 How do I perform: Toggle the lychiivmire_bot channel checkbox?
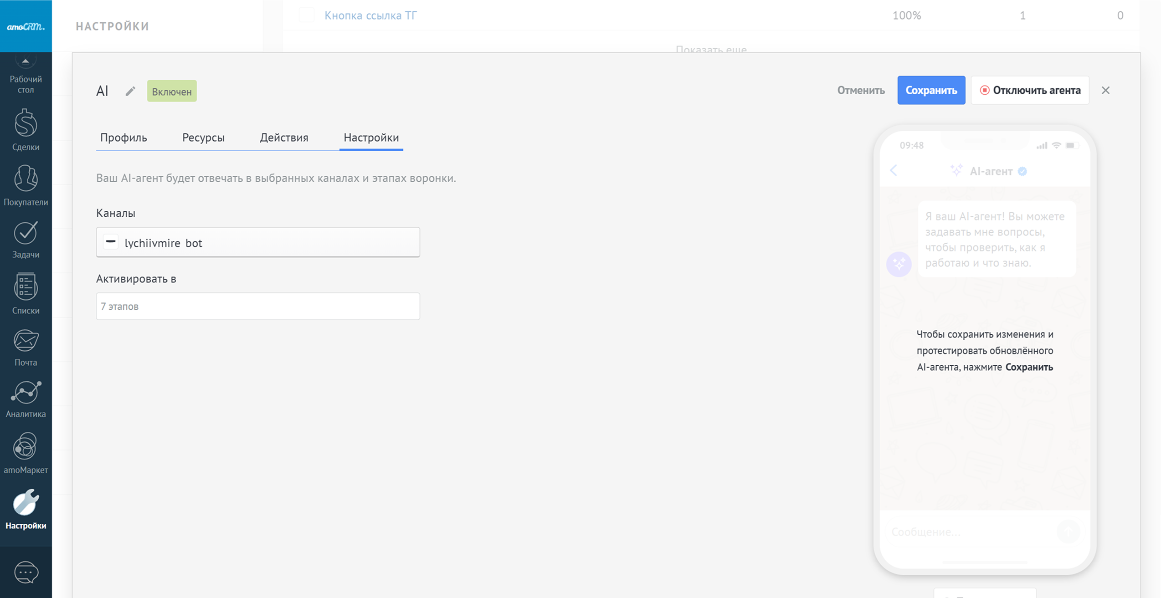111,242
